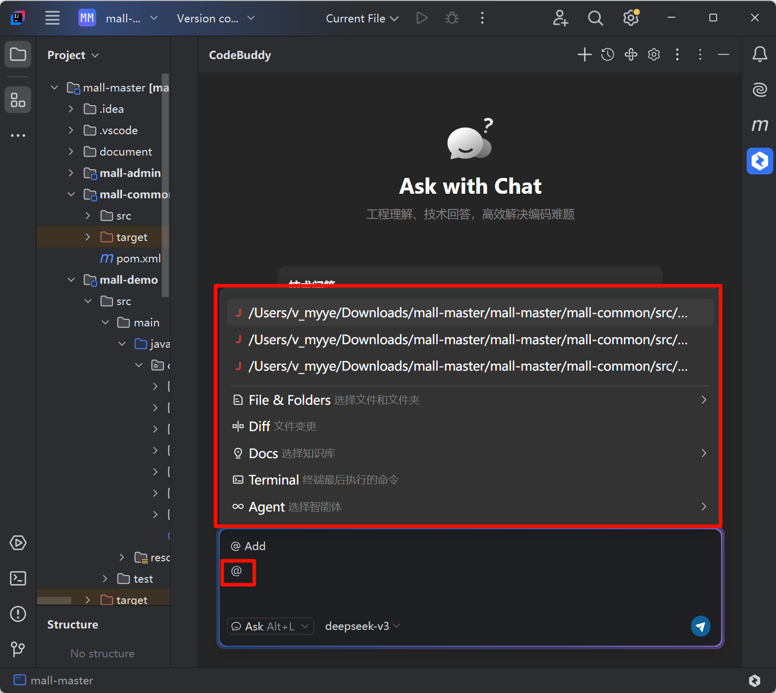Open Problems tool window

point(18,614)
